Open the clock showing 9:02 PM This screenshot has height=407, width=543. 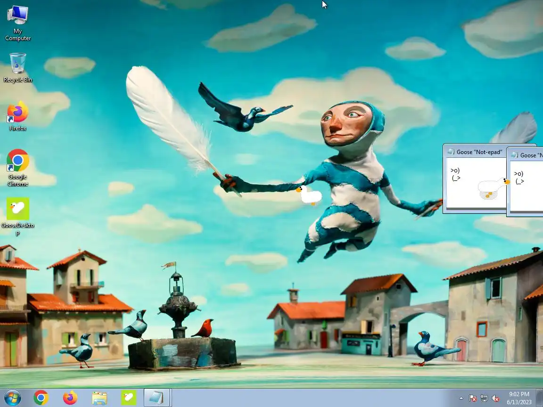point(519,398)
